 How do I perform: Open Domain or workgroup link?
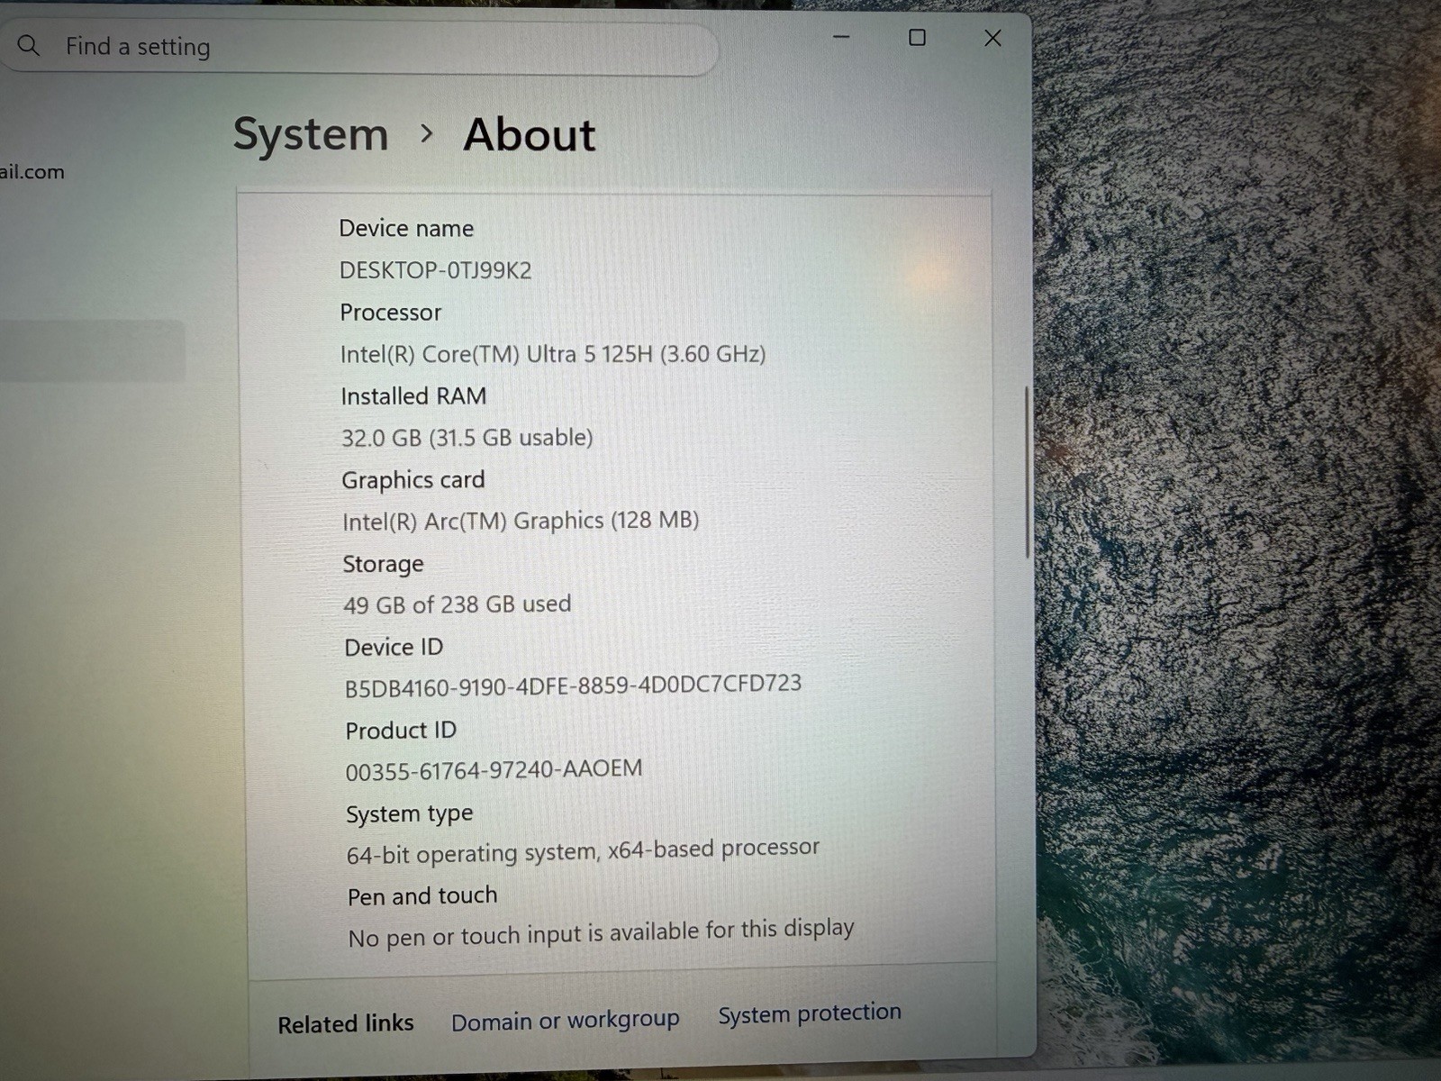pyautogui.click(x=565, y=1021)
